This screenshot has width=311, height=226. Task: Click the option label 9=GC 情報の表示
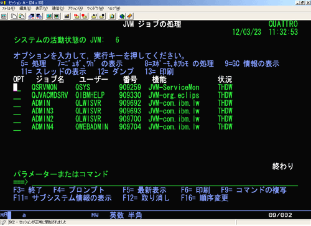252,64
